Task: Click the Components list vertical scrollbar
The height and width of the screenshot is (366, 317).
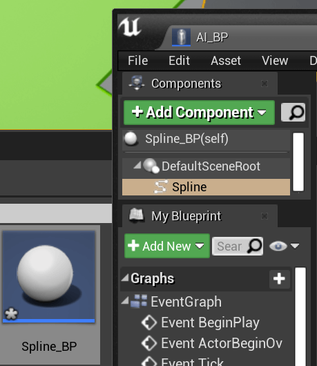Action: [x=298, y=162]
